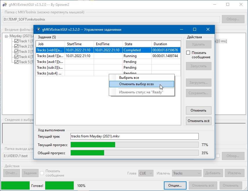Viewport: 248px width, 191px height.
Task: Click the gMKVExtractGUI main window title icon
Action: (x=5, y=5)
